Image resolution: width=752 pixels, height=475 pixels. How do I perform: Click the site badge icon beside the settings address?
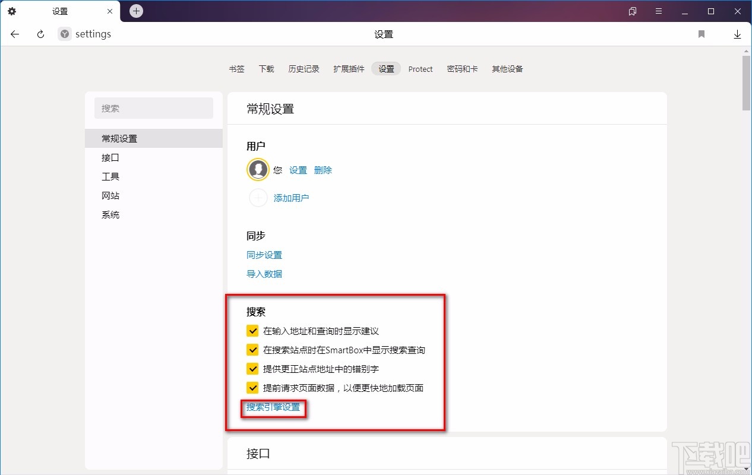pos(64,34)
